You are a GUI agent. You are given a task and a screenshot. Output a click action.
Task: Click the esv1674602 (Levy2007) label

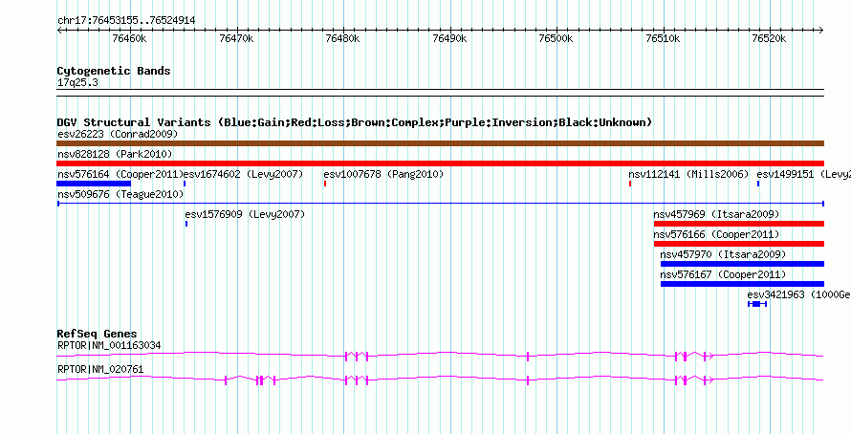coord(244,174)
